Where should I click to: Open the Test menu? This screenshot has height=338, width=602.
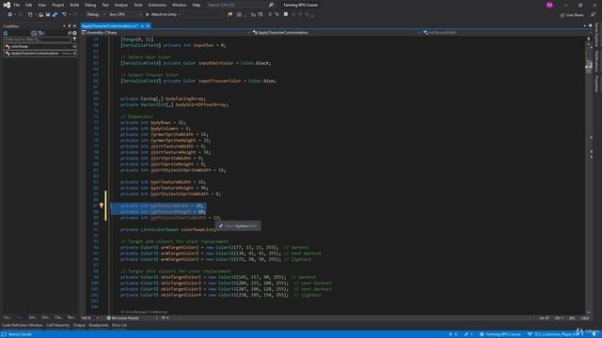tap(105, 5)
